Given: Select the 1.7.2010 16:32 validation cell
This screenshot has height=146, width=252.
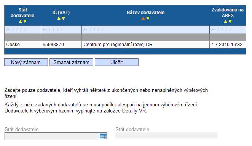Looking at the screenshot, I should pos(228,45).
